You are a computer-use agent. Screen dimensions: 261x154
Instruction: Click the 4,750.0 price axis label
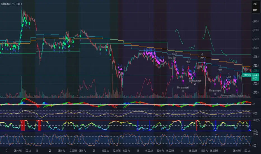(255, 66)
